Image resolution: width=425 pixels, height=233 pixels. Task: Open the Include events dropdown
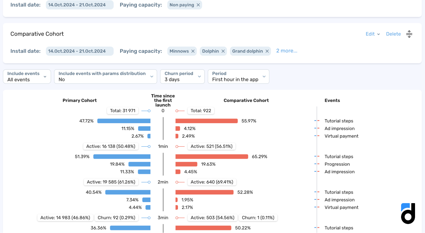pos(27,76)
